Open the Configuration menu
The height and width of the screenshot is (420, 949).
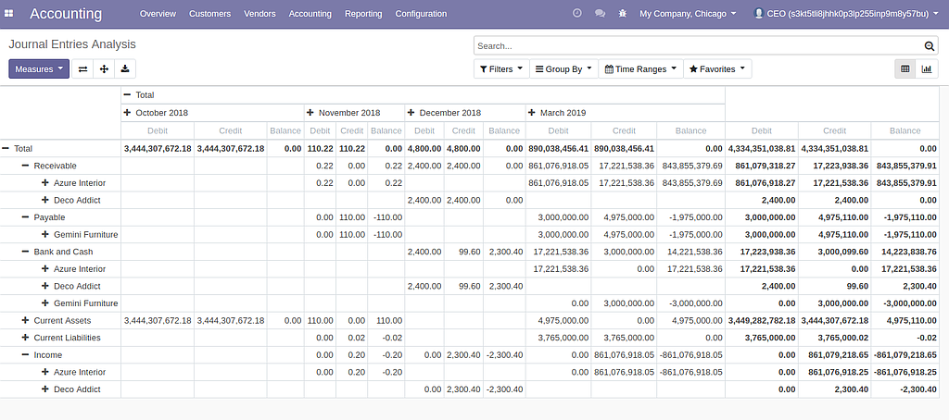(x=422, y=13)
